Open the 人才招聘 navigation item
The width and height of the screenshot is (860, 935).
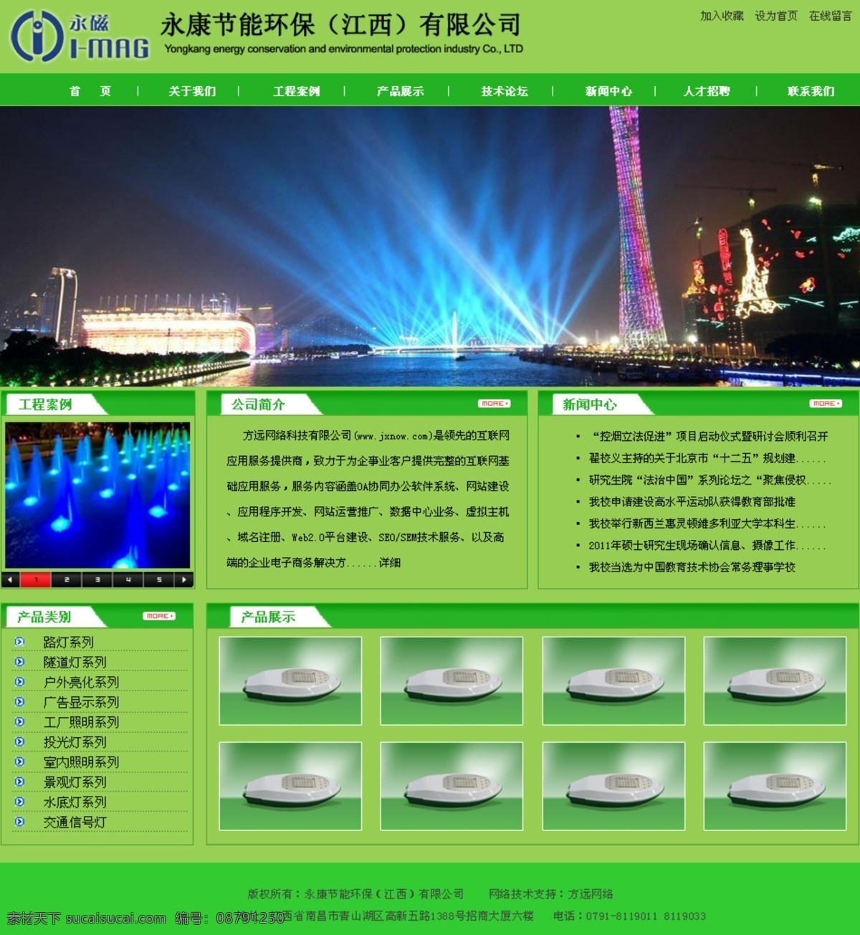pyautogui.click(x=707, y=91)
